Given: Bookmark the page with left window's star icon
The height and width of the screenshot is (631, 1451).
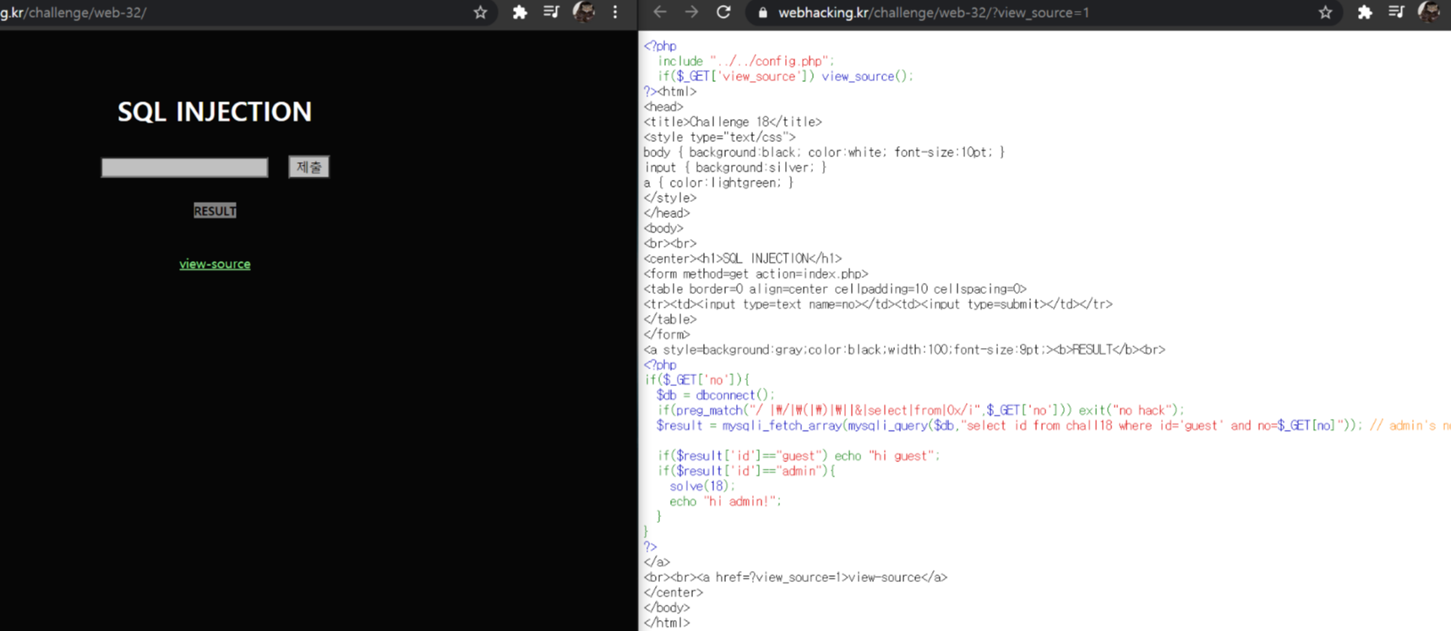Looking at the screenshot, I should tap(480, 12).
